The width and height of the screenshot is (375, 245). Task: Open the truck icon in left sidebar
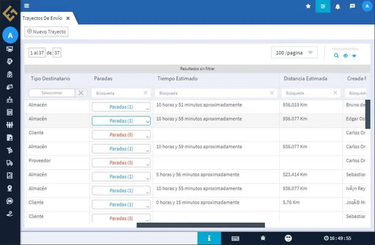click(x=10, y=163)
